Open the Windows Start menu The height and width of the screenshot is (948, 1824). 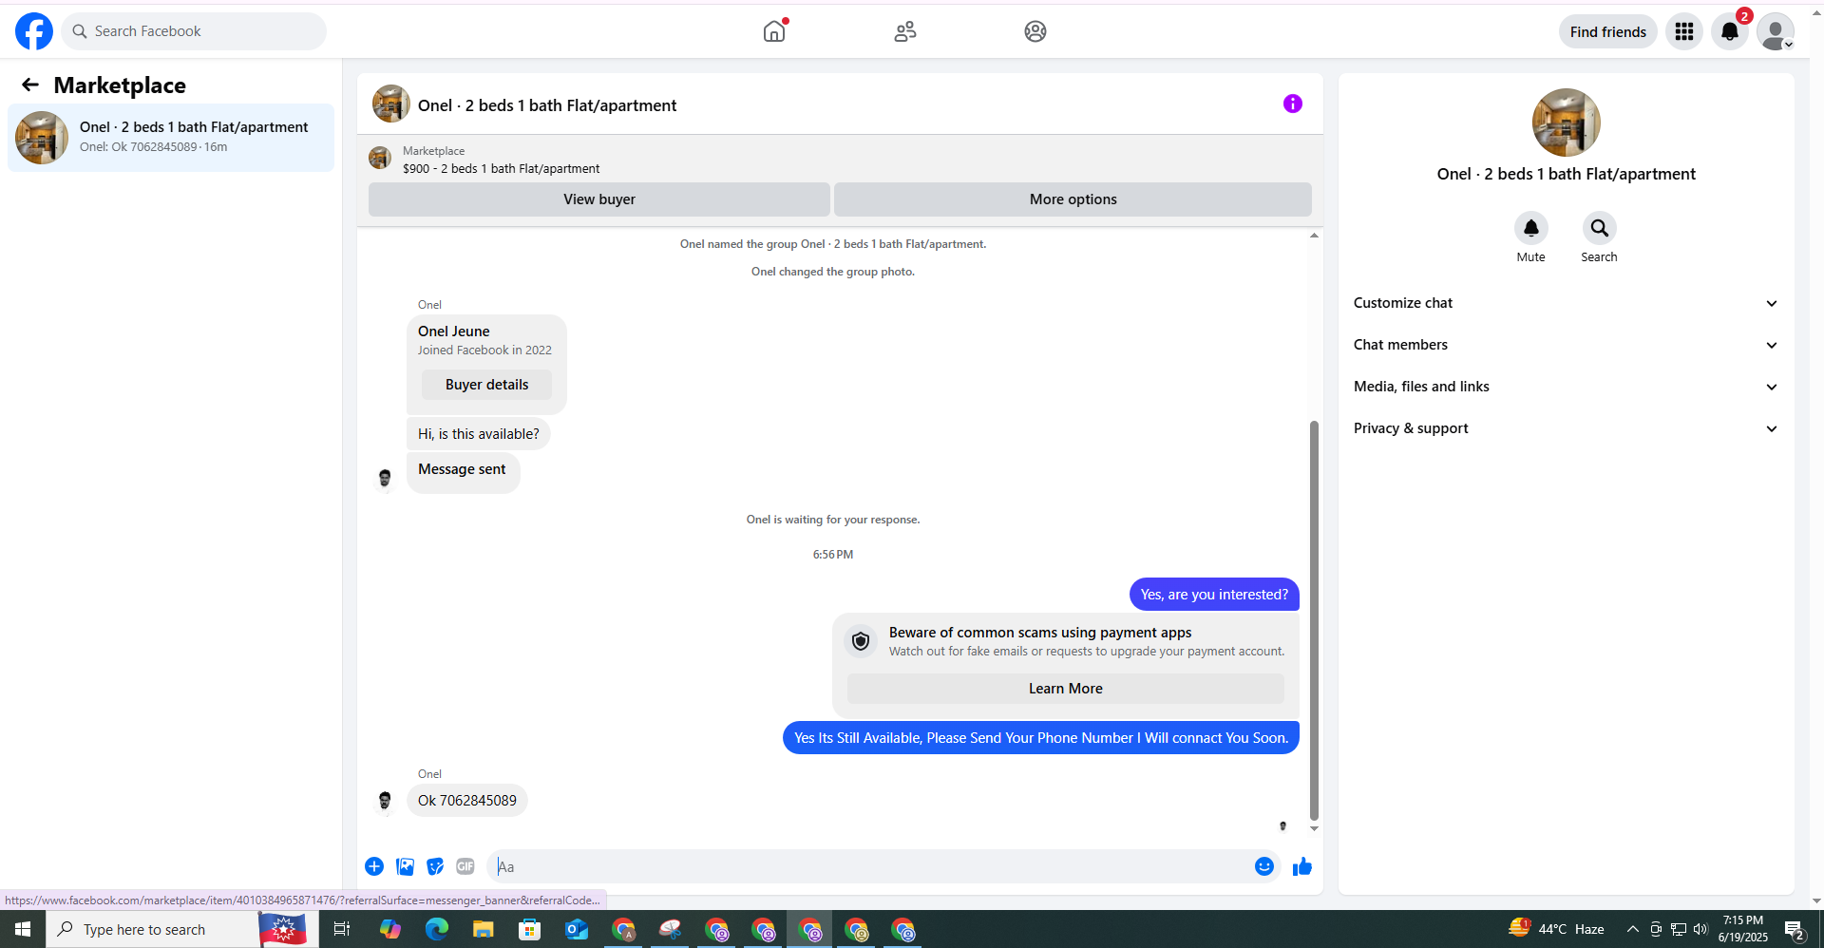(x=23, y=929)
